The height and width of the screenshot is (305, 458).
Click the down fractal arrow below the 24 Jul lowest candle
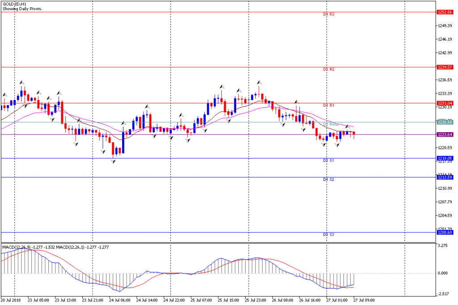[113, 161]
